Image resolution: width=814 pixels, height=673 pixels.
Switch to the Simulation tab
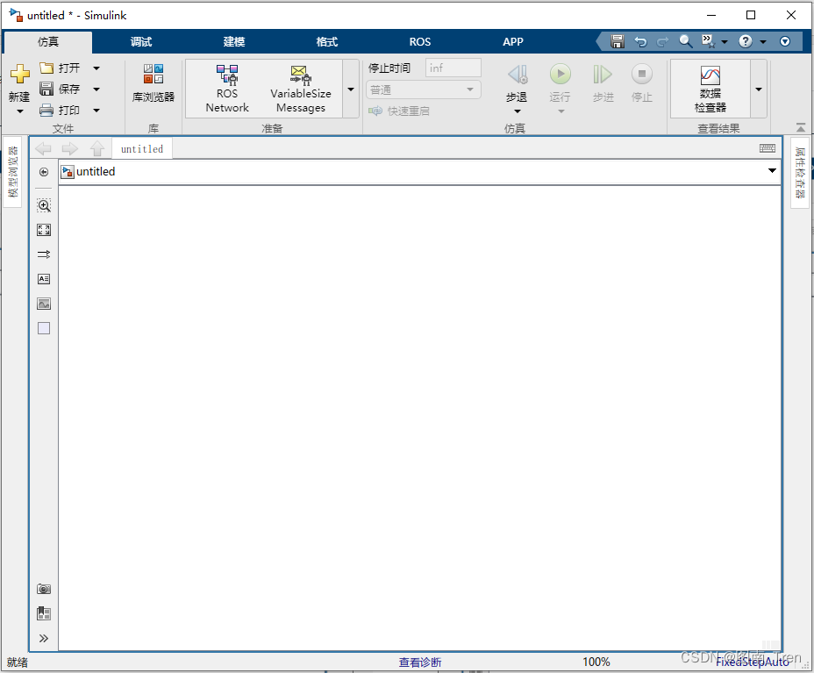point(47,41)
